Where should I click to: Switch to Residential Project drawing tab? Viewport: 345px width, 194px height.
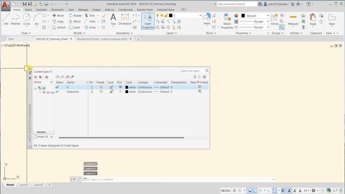point(102,39)
